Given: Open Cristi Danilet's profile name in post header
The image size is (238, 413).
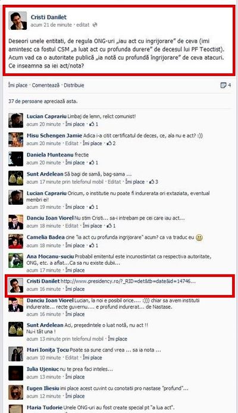Looking at the screenshot, I should pyautogui.click(x=49, y=17).
